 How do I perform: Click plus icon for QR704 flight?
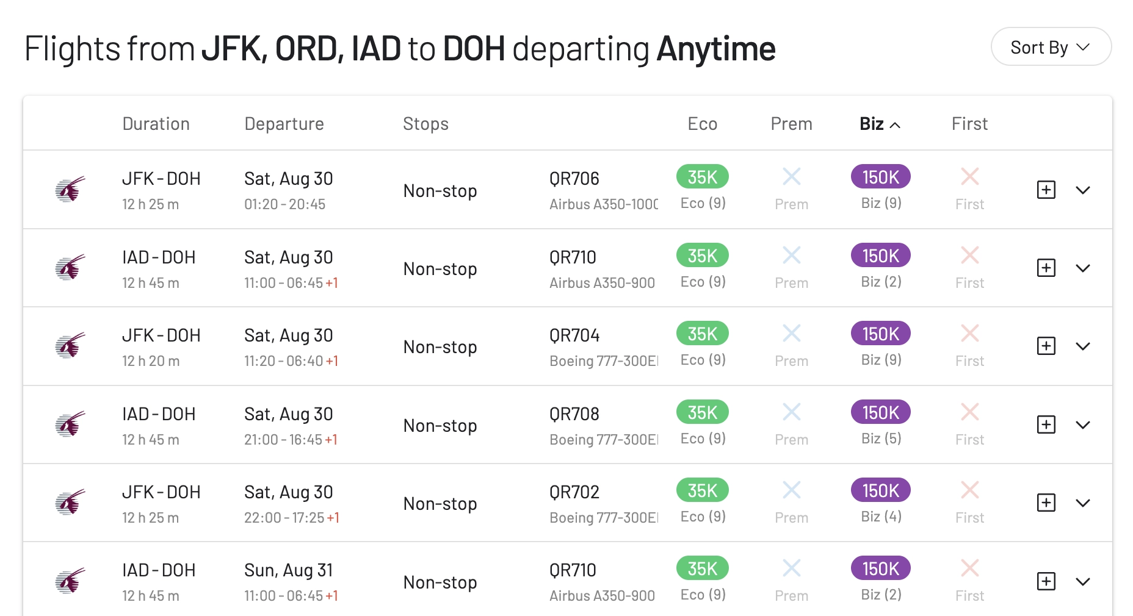[x=1046, y=346]
